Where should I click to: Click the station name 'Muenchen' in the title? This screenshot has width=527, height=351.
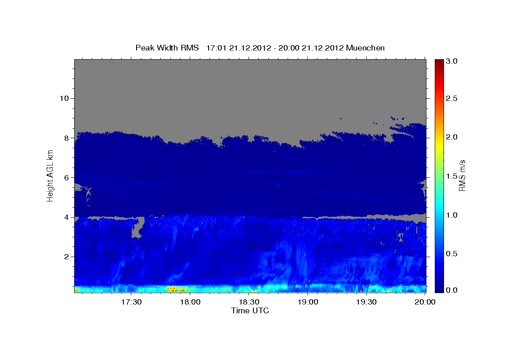coord(365,48)
